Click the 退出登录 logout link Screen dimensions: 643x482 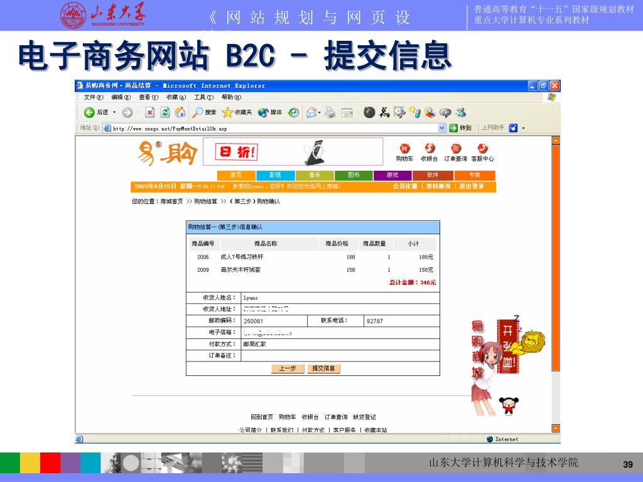[x=472, y=186]
